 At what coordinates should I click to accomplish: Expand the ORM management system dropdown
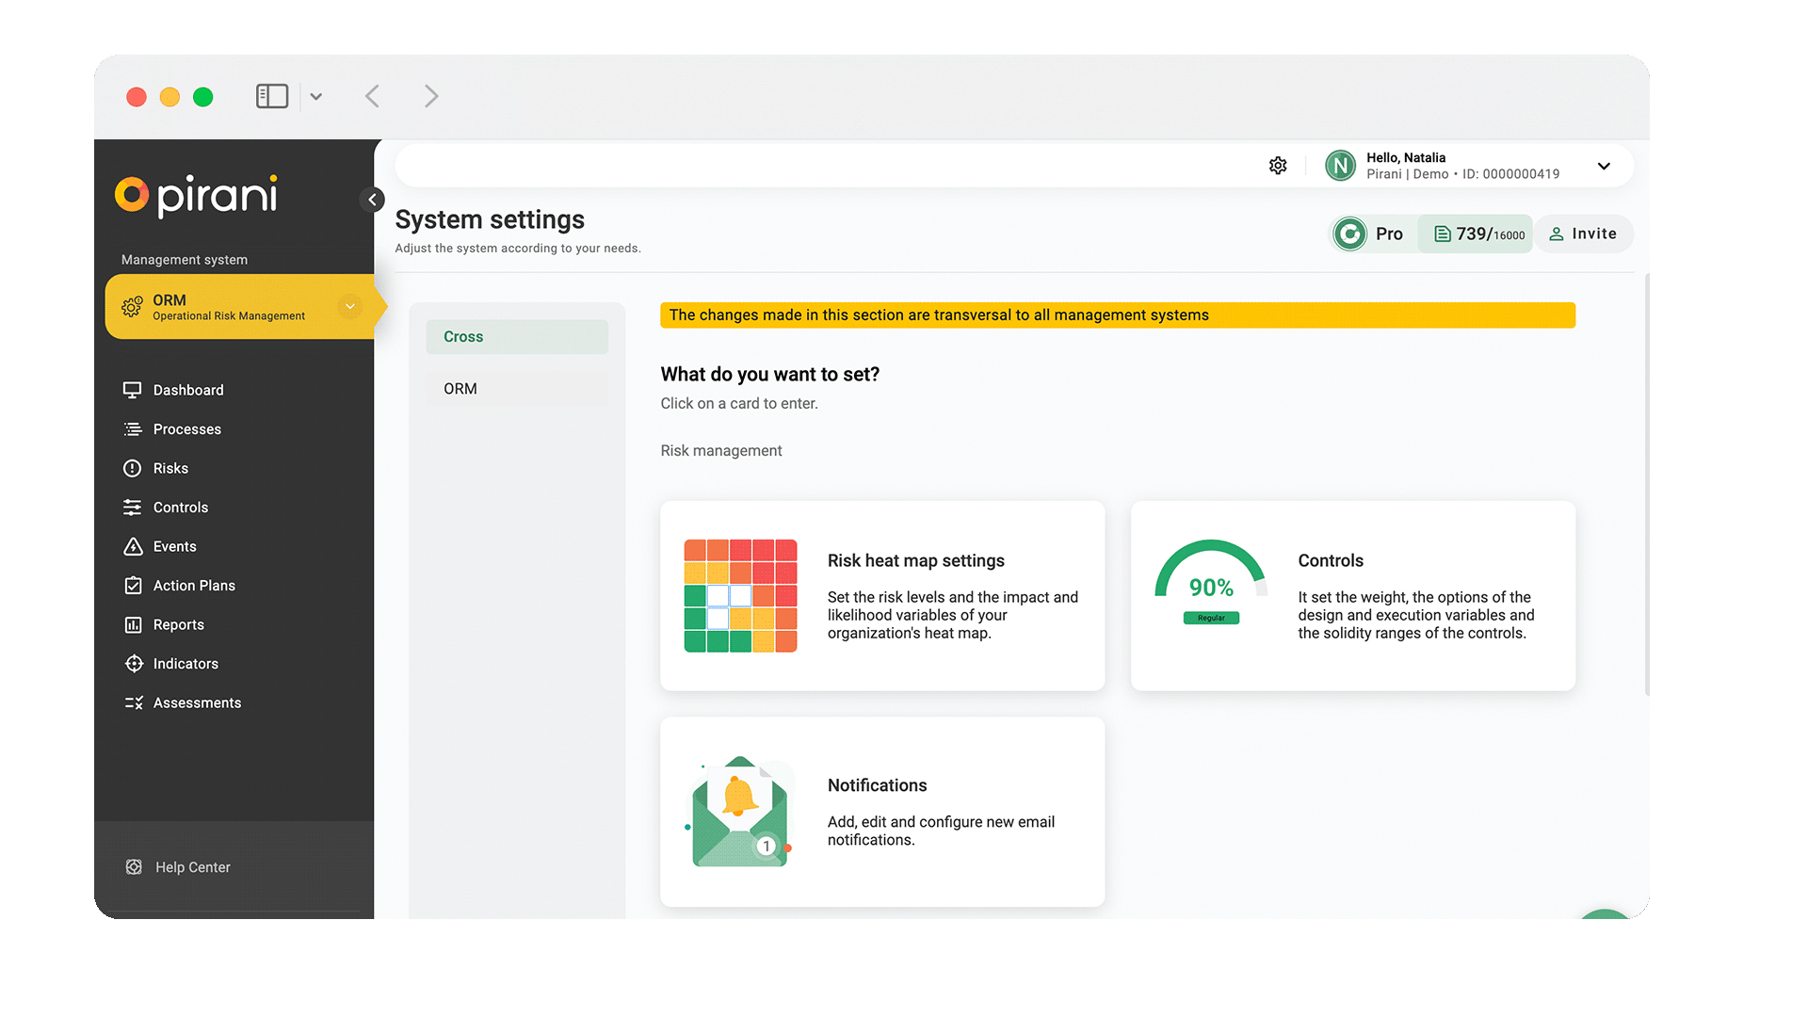click(x=349, y=306)
